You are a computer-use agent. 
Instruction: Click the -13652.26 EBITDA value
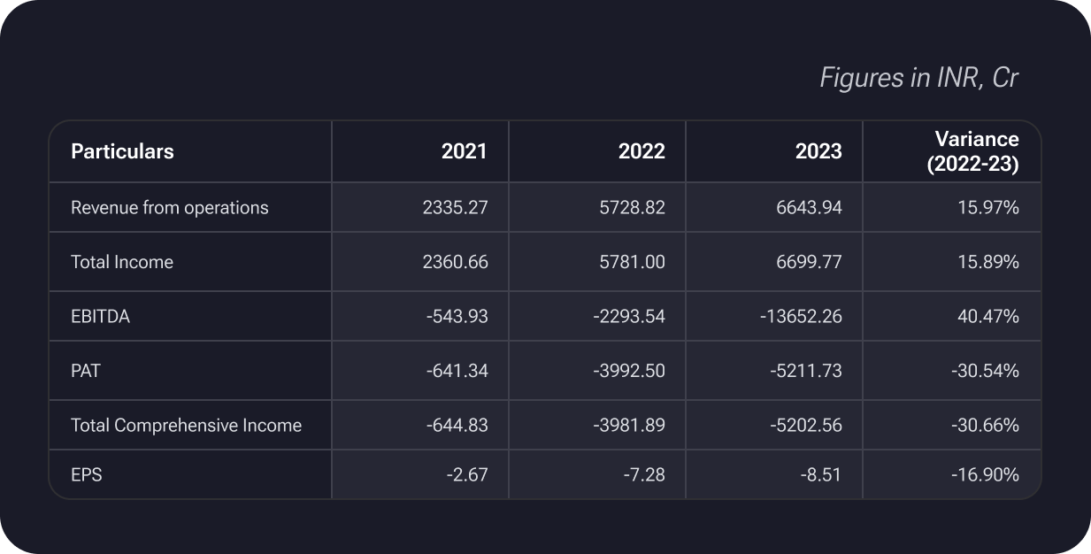pos(801,316)
